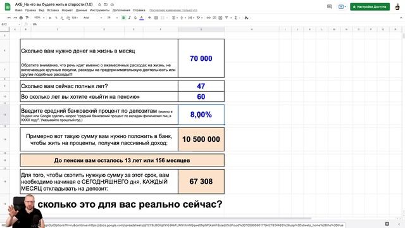This screenshot has width=405, height=228.
Task: Decrease decimal places
Action: point(62,18)
